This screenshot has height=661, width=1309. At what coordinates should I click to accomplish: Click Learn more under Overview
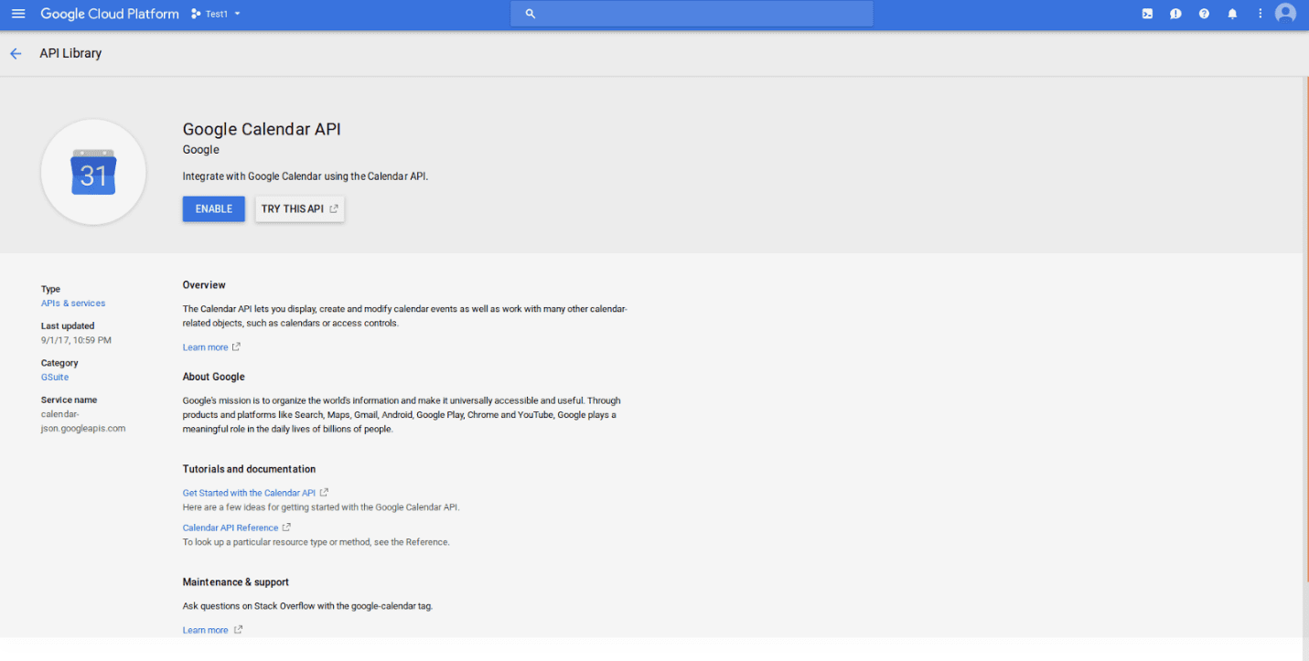click(x=206, y=347)
